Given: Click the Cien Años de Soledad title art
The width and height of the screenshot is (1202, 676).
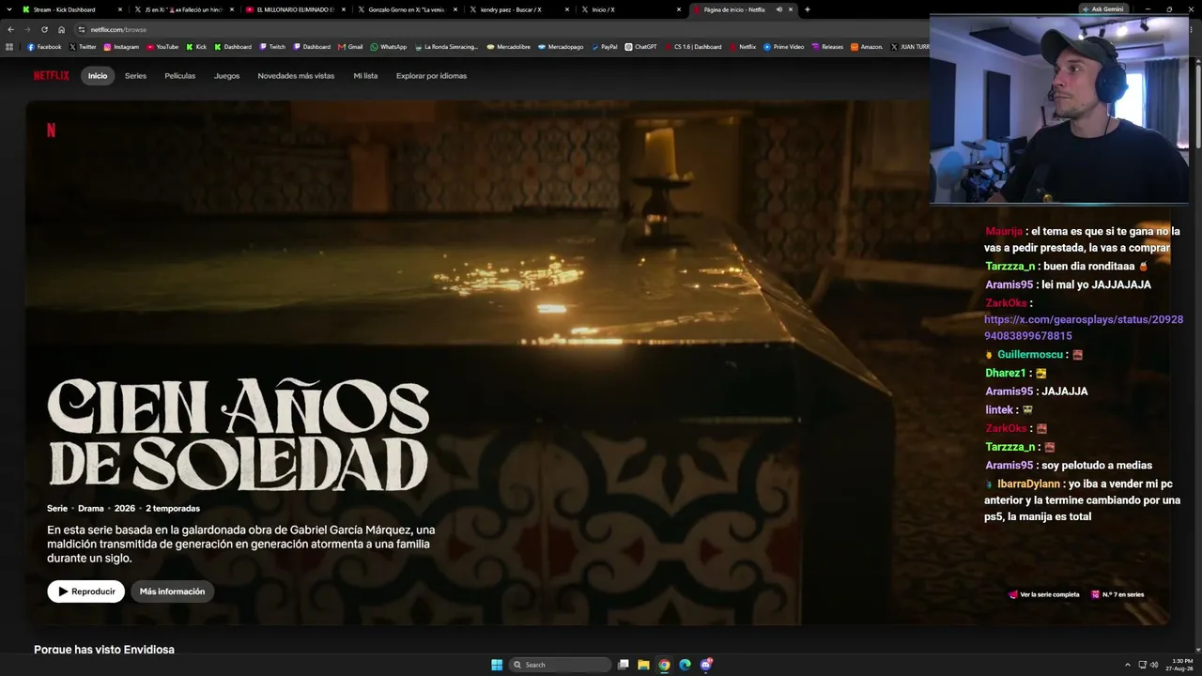Looking at the screenshot, I should (x=239, y=434).
